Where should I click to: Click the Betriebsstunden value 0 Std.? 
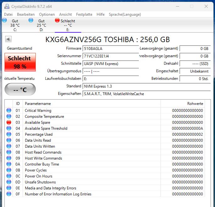click(195, 79)
